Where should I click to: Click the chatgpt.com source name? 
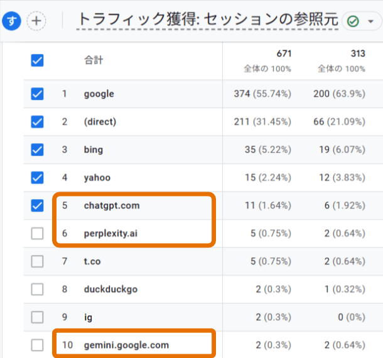click(x=111, y=205)
